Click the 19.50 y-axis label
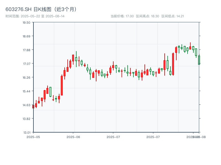 (27, 23)
